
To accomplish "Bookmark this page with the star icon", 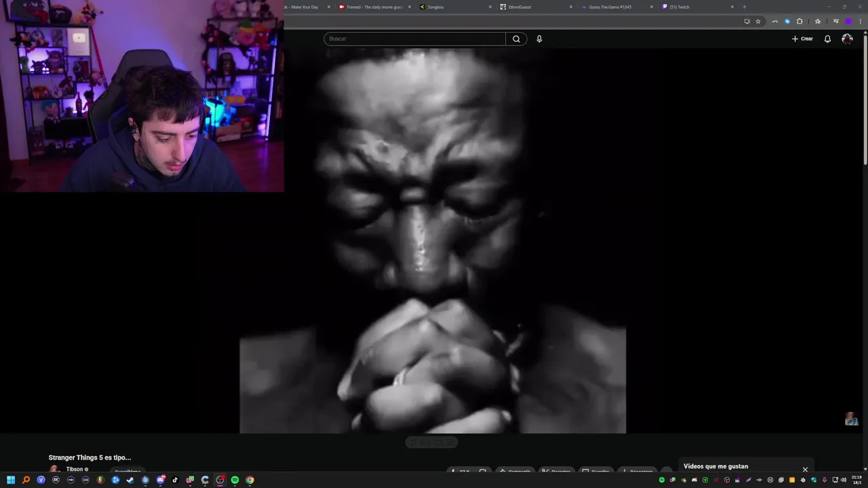I will point(758,21).
